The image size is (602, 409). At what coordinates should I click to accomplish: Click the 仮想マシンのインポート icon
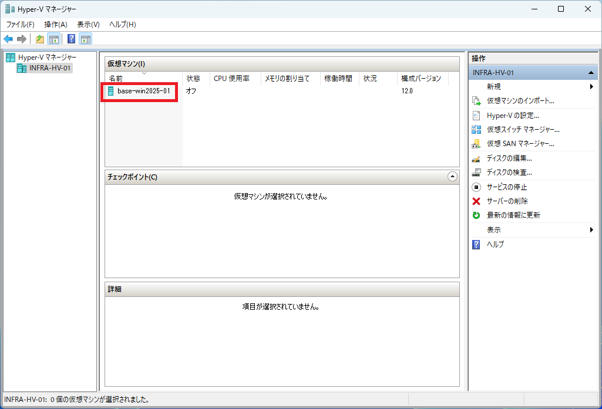476,101
